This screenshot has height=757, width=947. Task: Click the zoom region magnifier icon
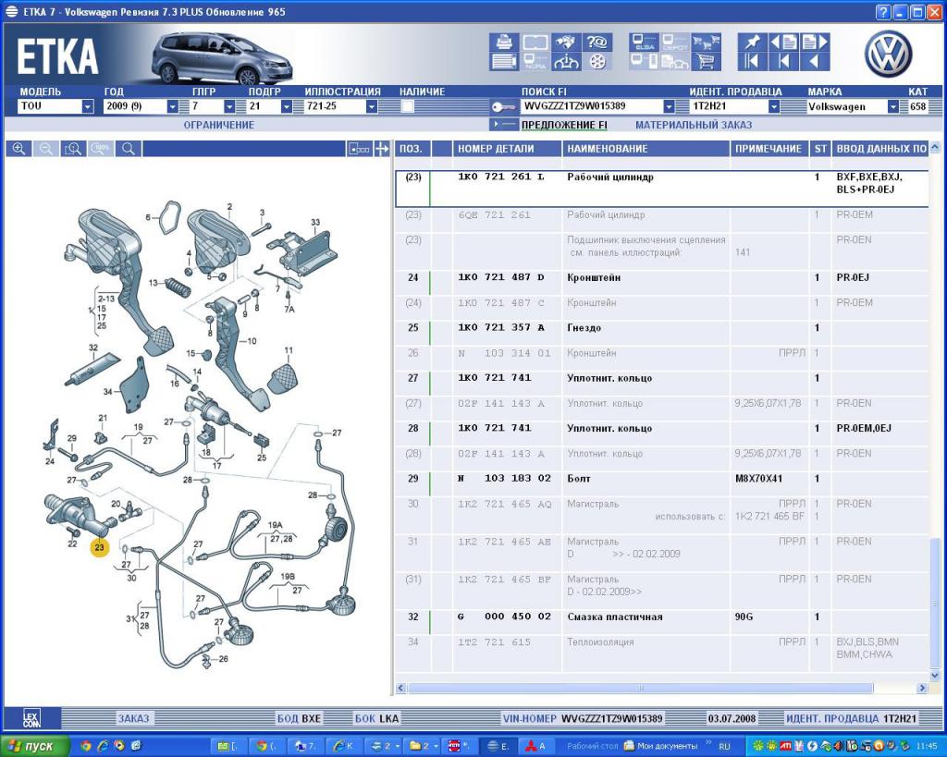[73, 149]
